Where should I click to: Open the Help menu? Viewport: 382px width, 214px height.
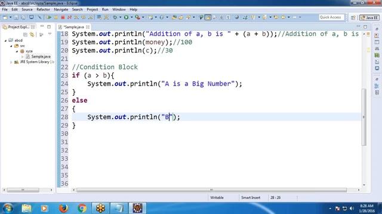pos(133,10)
